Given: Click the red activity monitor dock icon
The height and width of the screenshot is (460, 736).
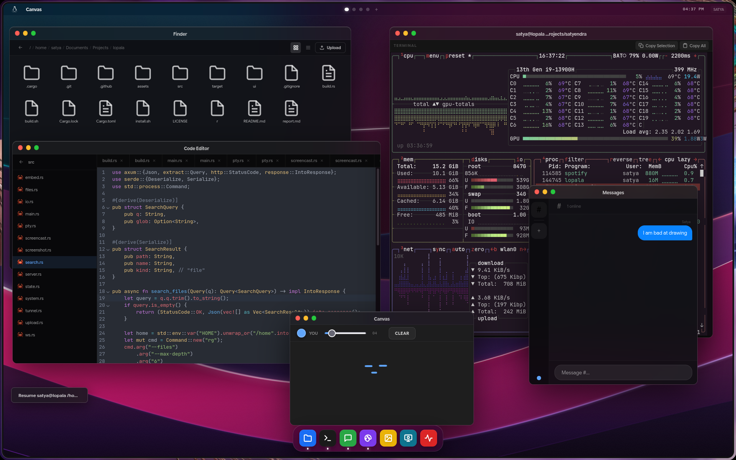Looking at the screenshot, I should click(x=428, y=438).
